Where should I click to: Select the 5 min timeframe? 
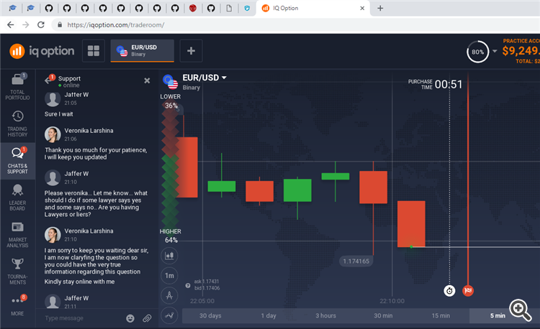click(498, 315)
